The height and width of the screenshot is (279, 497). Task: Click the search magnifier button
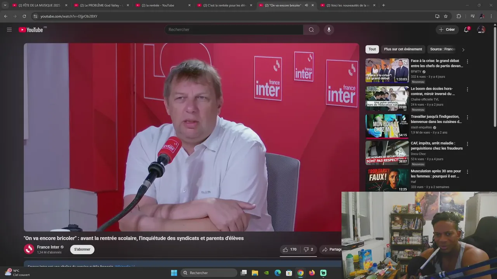coord(311,29)
